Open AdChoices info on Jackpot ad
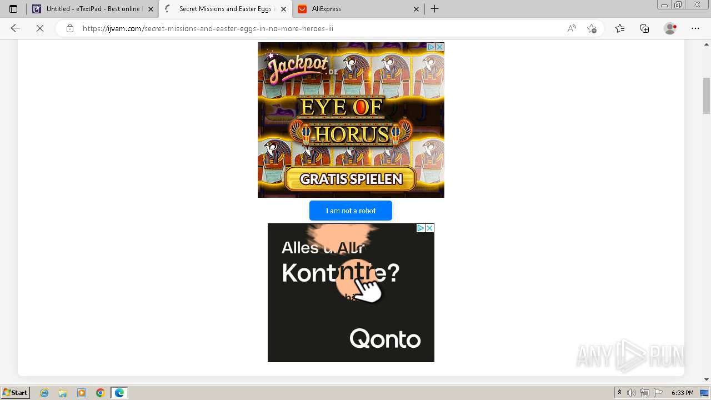This screenshot has height=400, width=711. pyautogui.click(x=430, y=47)
